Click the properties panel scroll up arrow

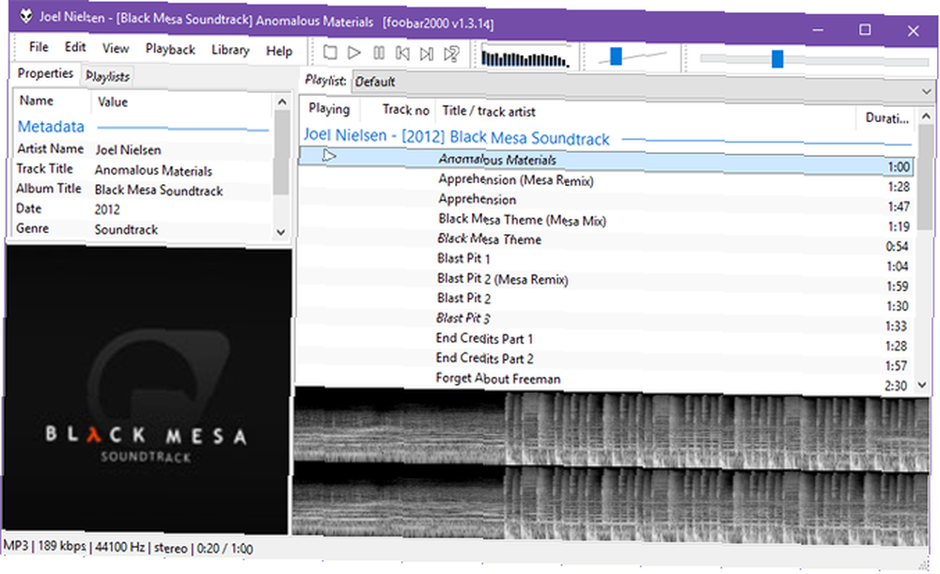pyautogui.click(x=282, y=101)
